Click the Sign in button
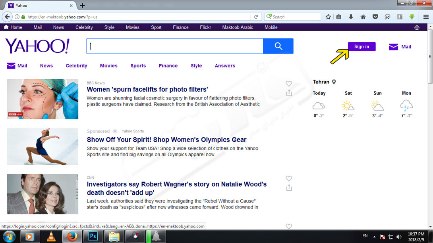The width and height of the screenshot is (433, 243). click(361, 46)
